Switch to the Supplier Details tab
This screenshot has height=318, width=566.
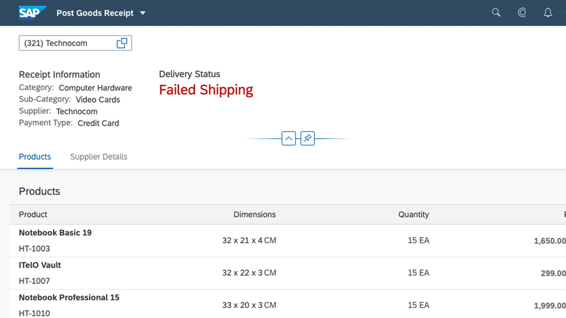(99, 157)
